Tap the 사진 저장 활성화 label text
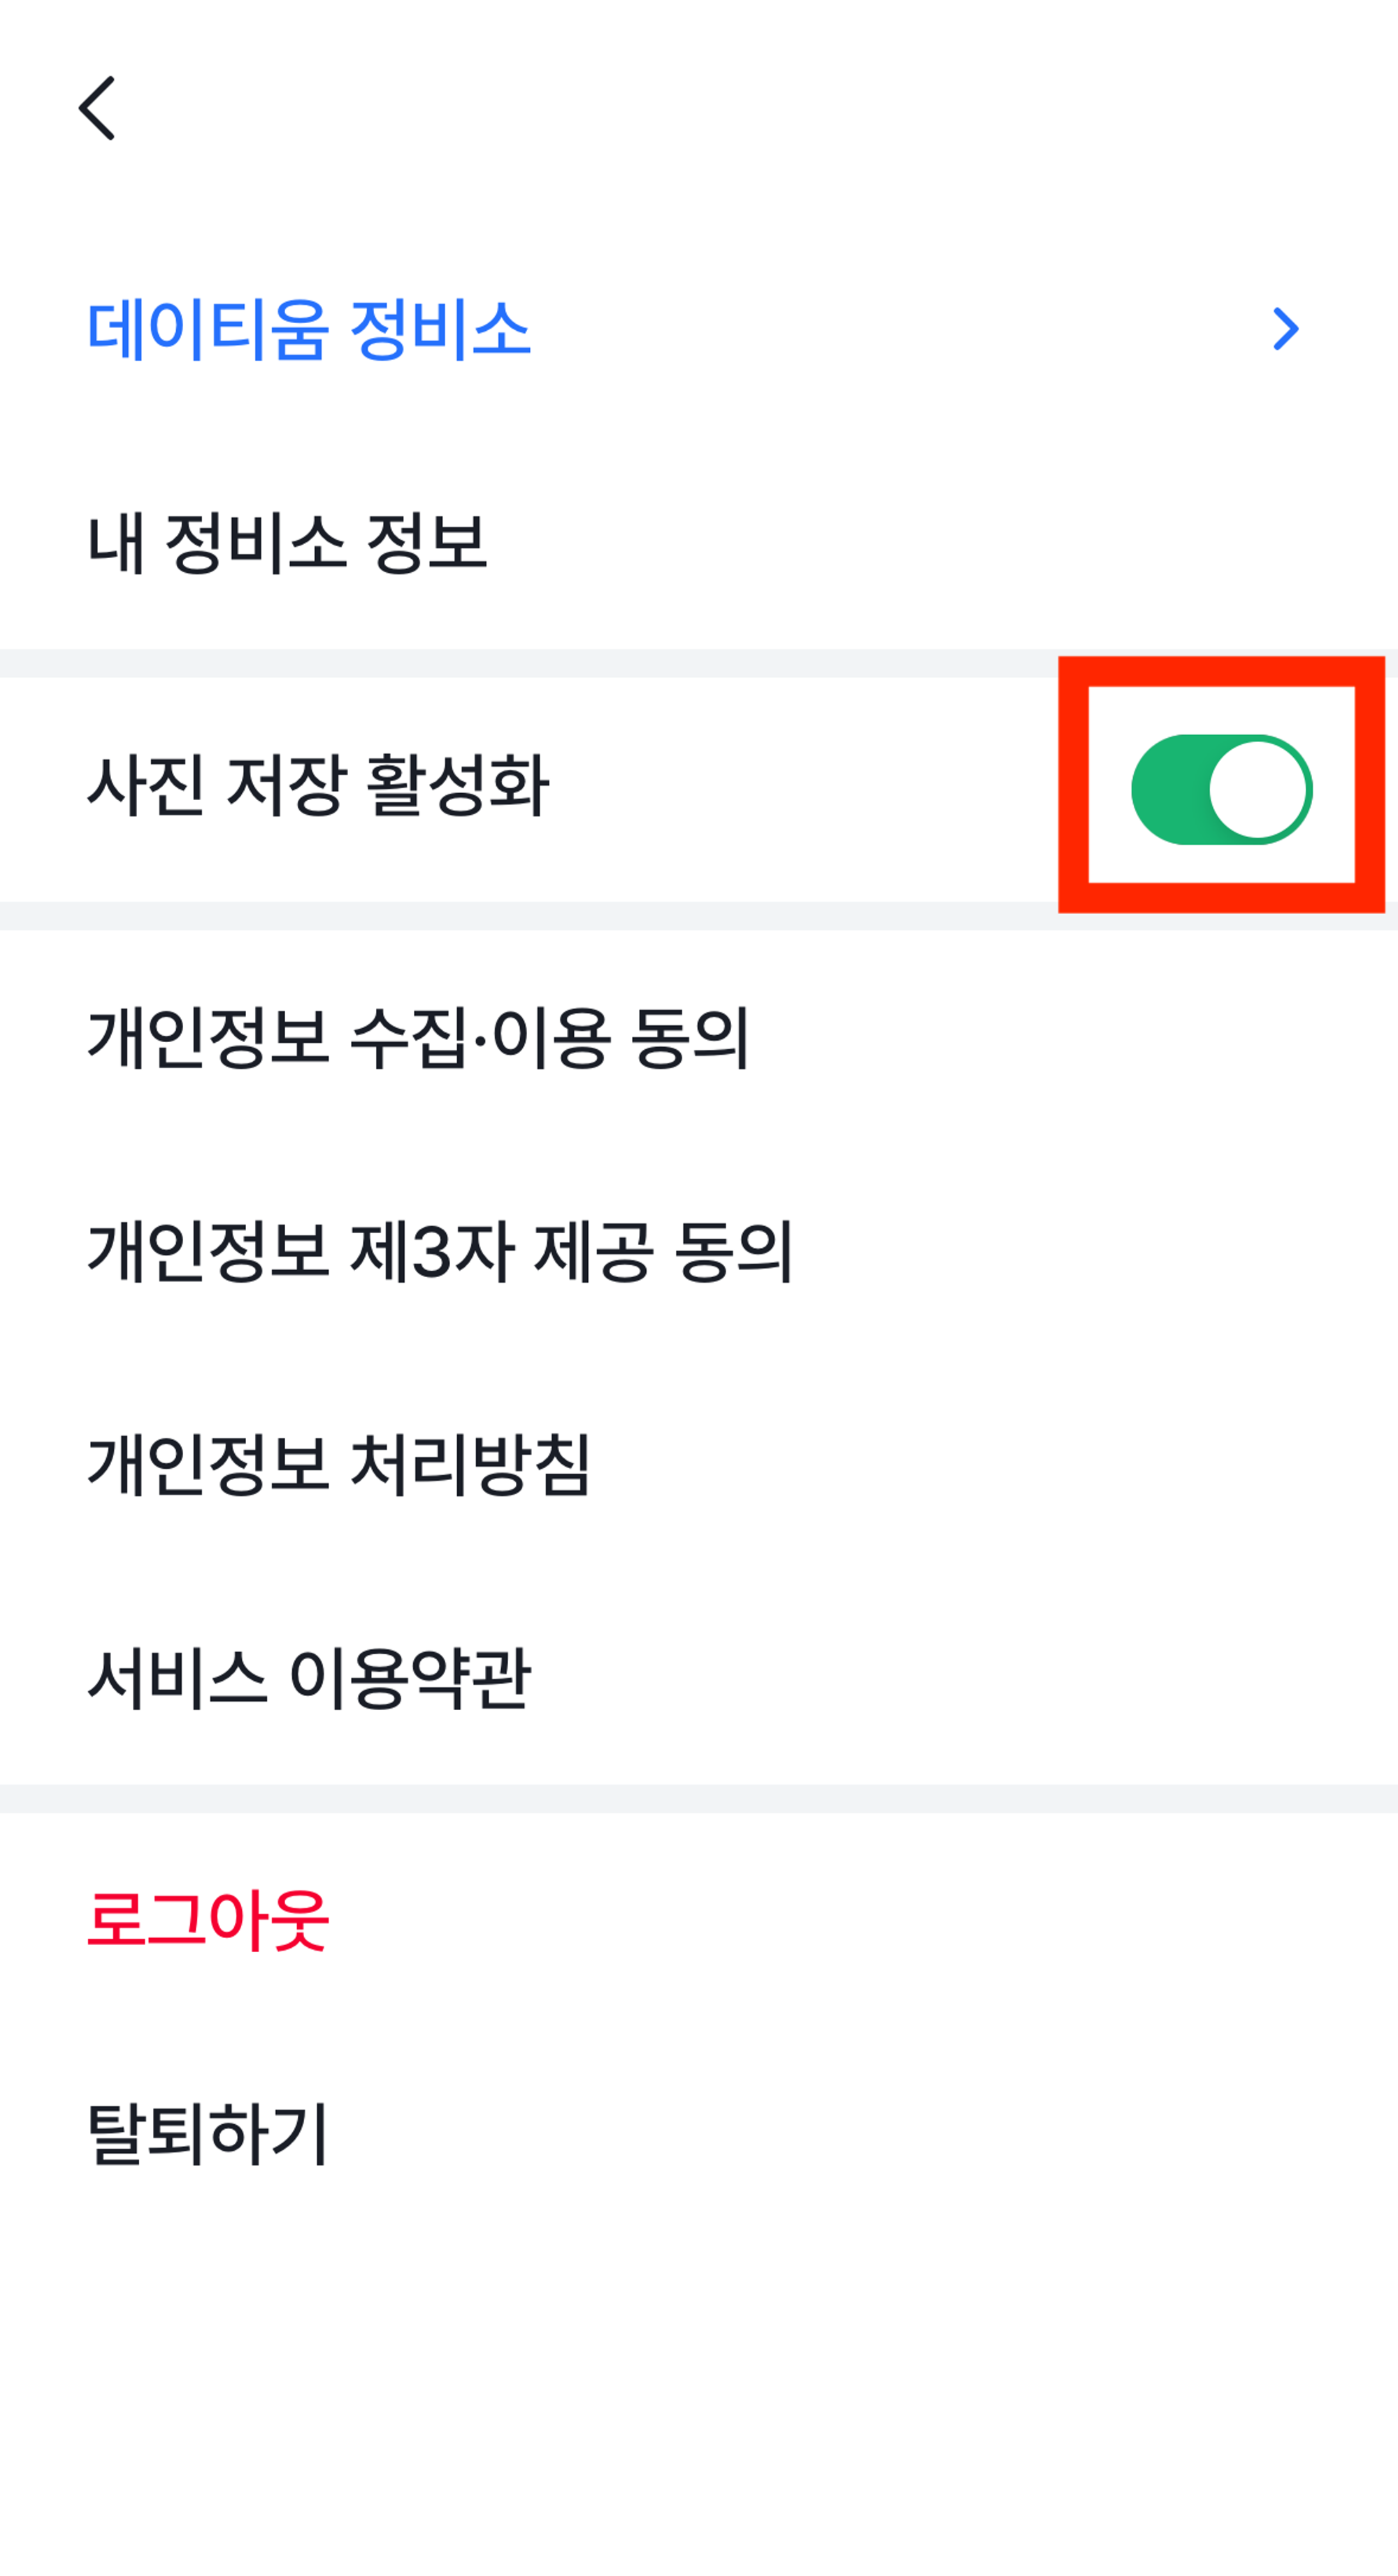 [x=318, y=785]
